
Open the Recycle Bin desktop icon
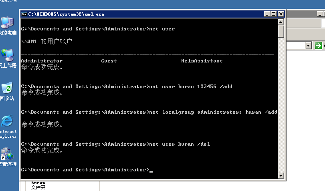7,88
